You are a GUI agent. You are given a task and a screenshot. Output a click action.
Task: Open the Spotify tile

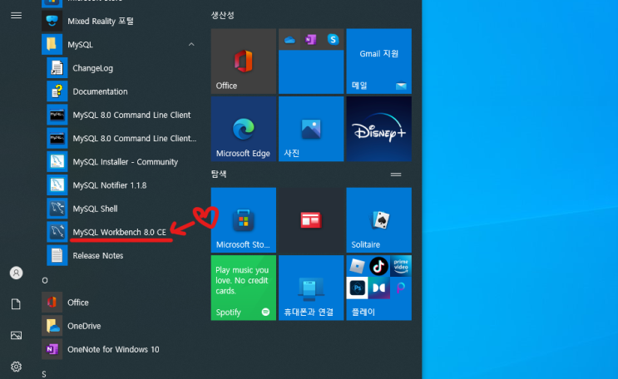pyautogui.click(x=244, y=288)
